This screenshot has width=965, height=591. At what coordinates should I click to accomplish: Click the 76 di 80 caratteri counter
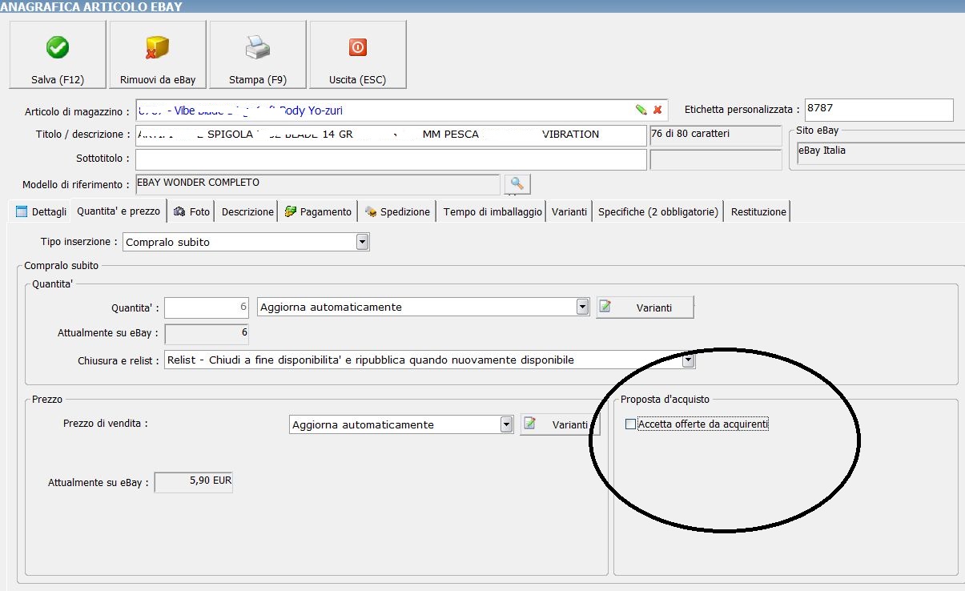pyautogui.click(x=716, y=135)
